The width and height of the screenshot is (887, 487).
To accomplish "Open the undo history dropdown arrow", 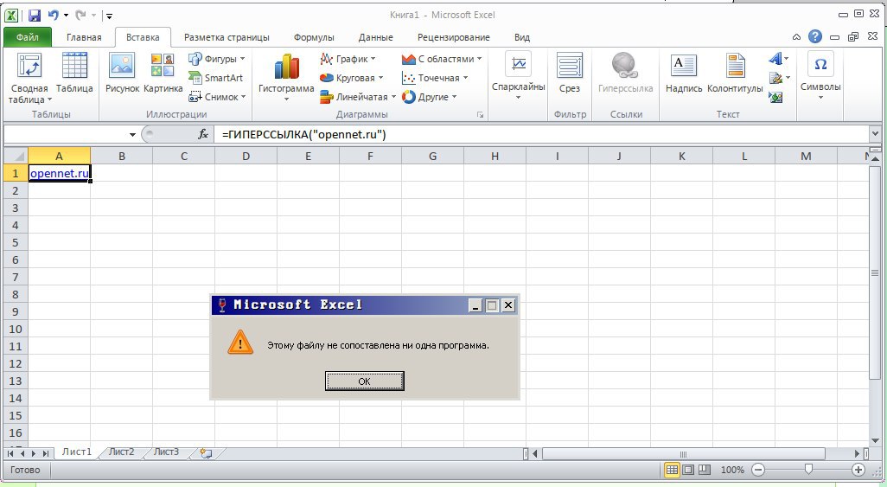I will click(67, 16).
